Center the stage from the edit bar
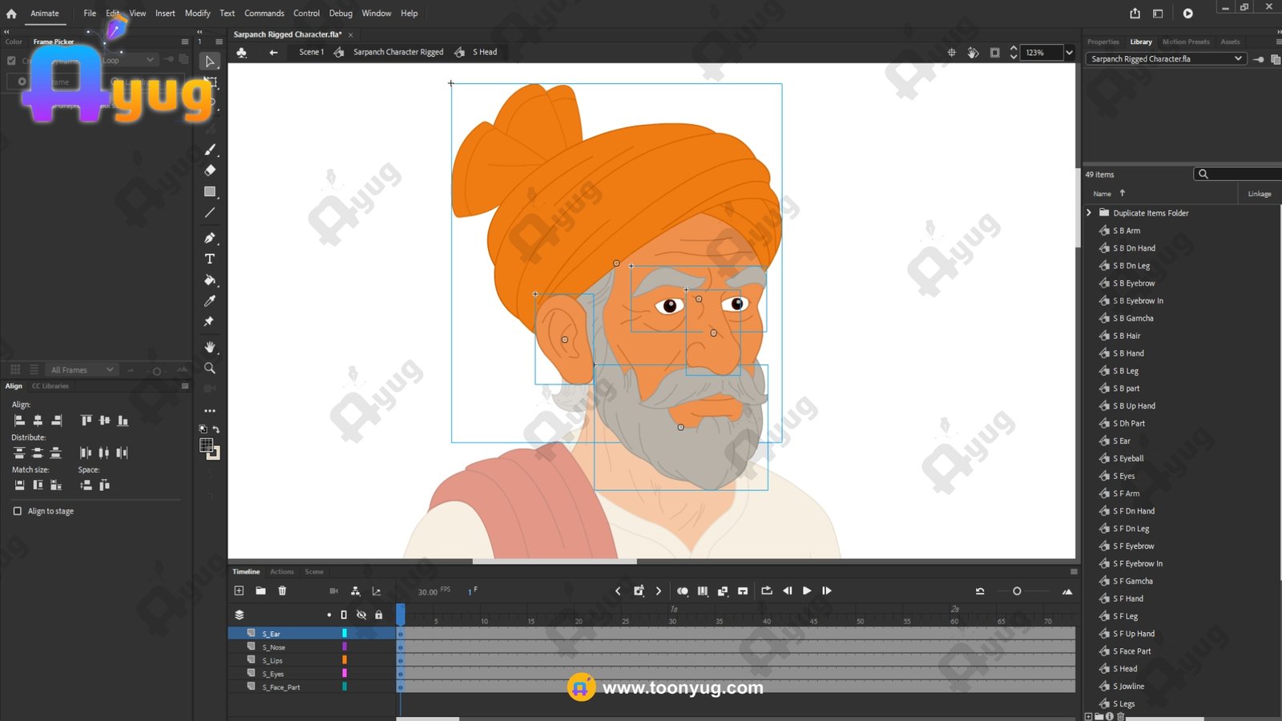Viewport: 1282px width, 721px height. tap(952, 52)
